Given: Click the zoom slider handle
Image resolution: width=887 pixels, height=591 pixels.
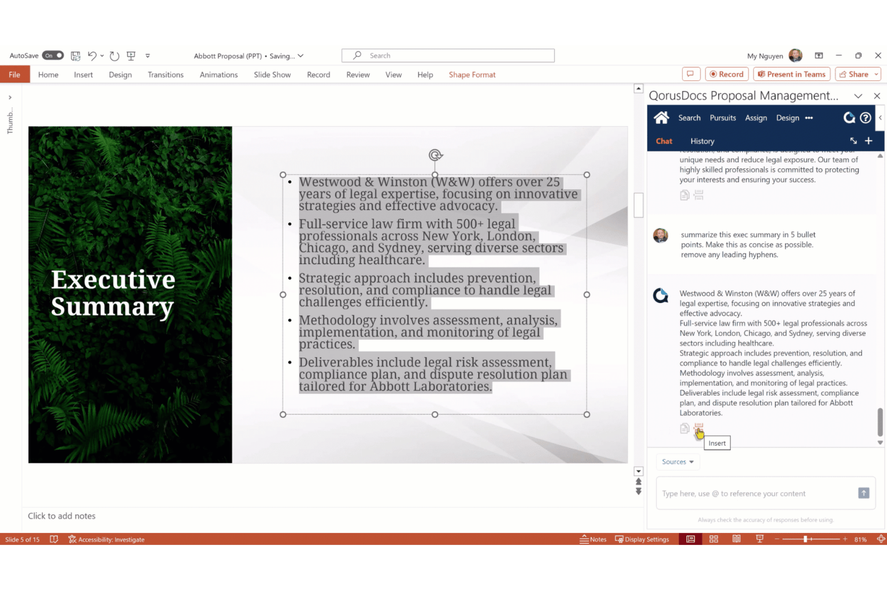Looking at the screenshot, I should [805, 540].
